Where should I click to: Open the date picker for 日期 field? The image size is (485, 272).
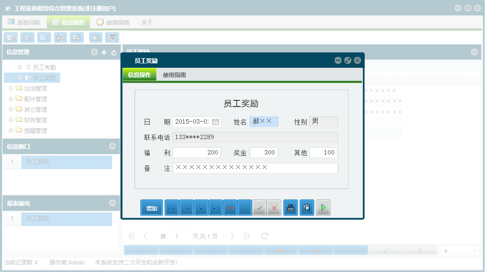click(216, 121)
